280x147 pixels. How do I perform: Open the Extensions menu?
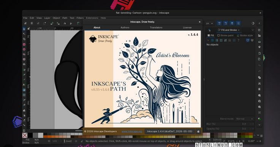tap(92, 18)
